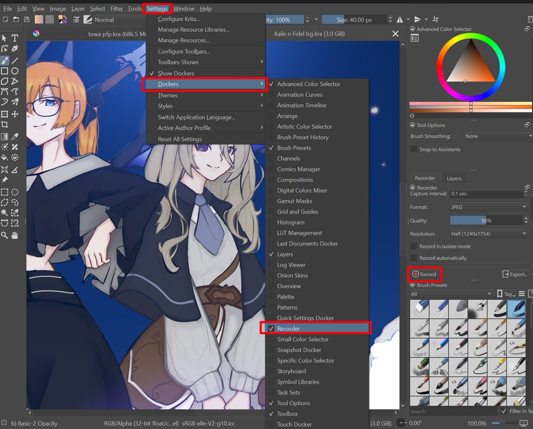
Task: Select the Fill bucket tool
Action: tap(4, 158)
